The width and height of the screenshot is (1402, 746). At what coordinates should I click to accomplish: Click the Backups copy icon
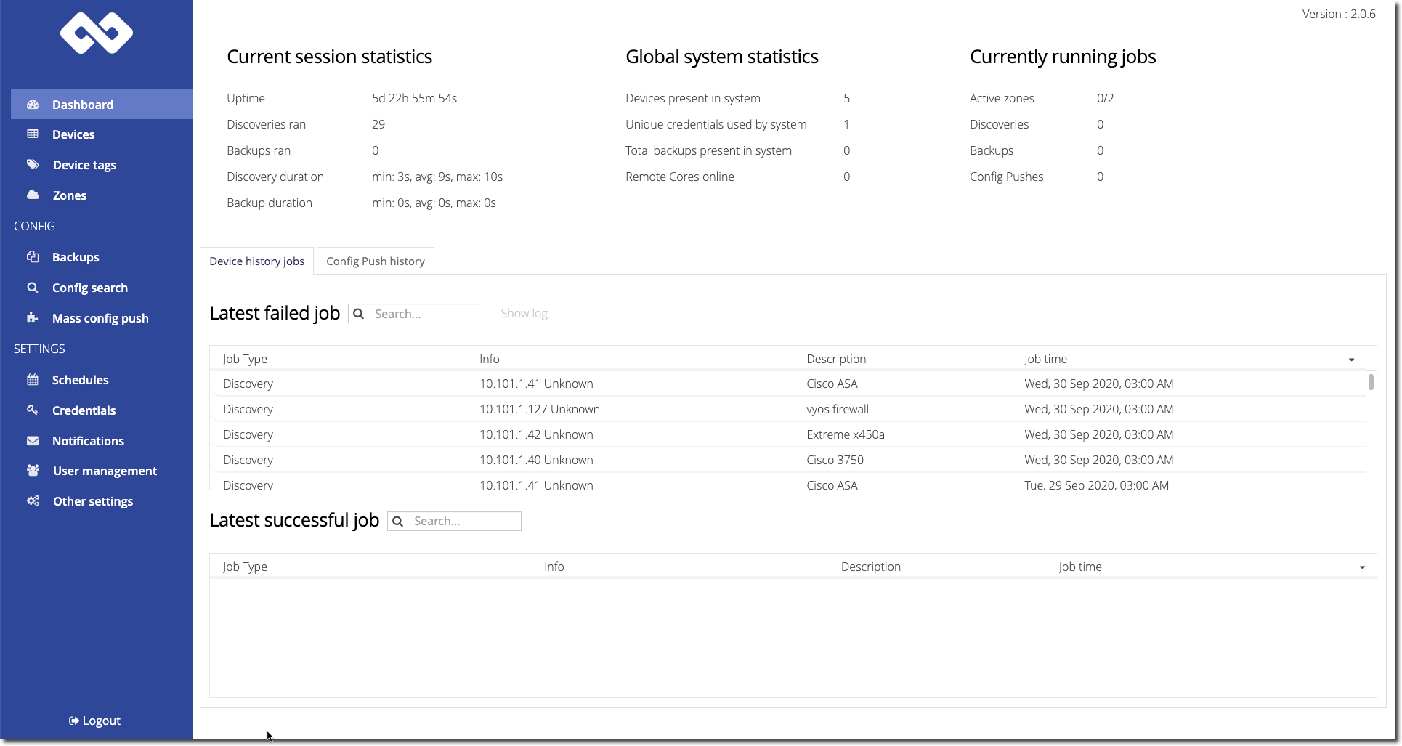coord(33,257)
